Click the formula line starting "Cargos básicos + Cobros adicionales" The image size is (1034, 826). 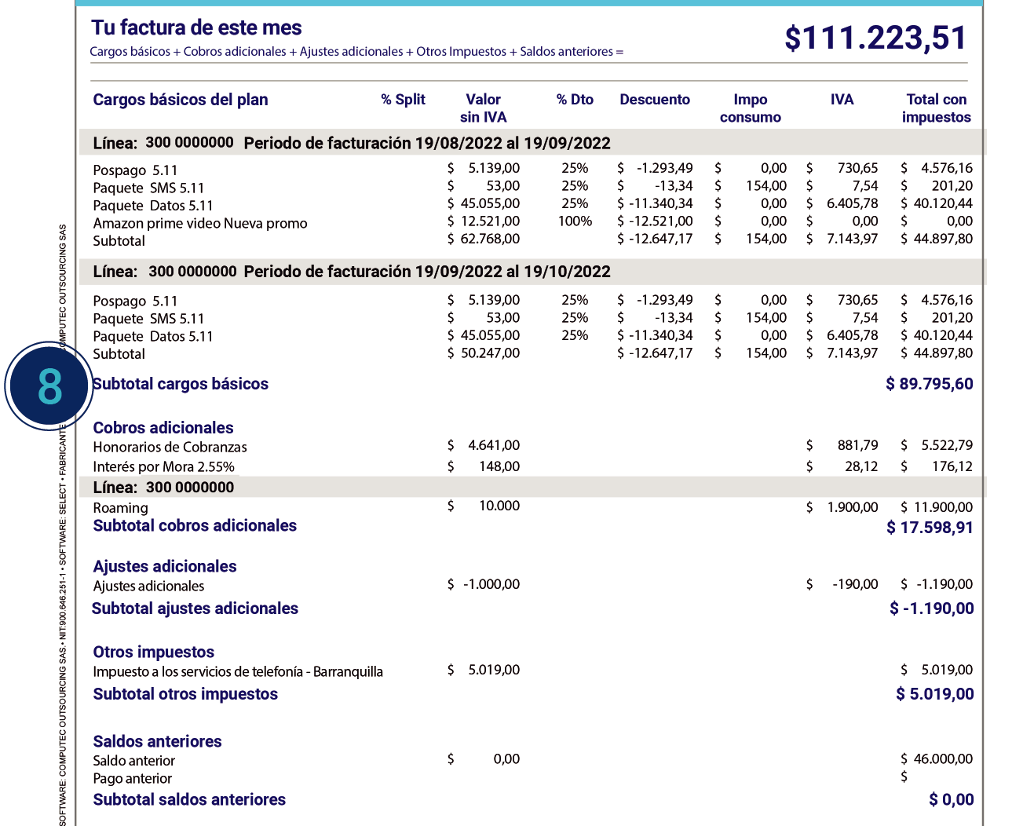click(356, 51)
